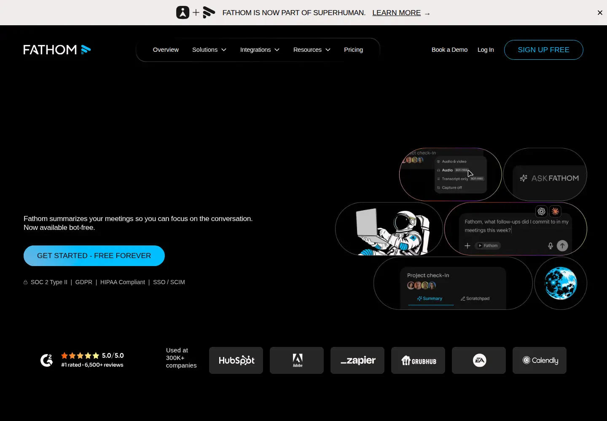
Task: Click the Calendly logo tile
Action: pos(540,360)
